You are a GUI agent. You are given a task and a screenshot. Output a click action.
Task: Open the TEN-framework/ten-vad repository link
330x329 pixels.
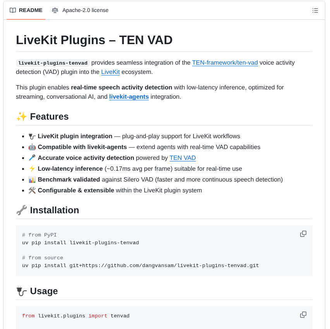pyautogui.click(x=225, y=63)
